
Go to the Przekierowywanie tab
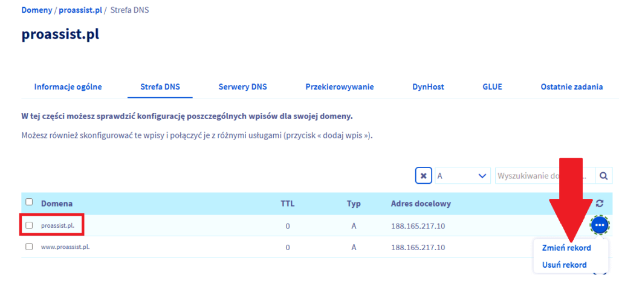(339, 86)
